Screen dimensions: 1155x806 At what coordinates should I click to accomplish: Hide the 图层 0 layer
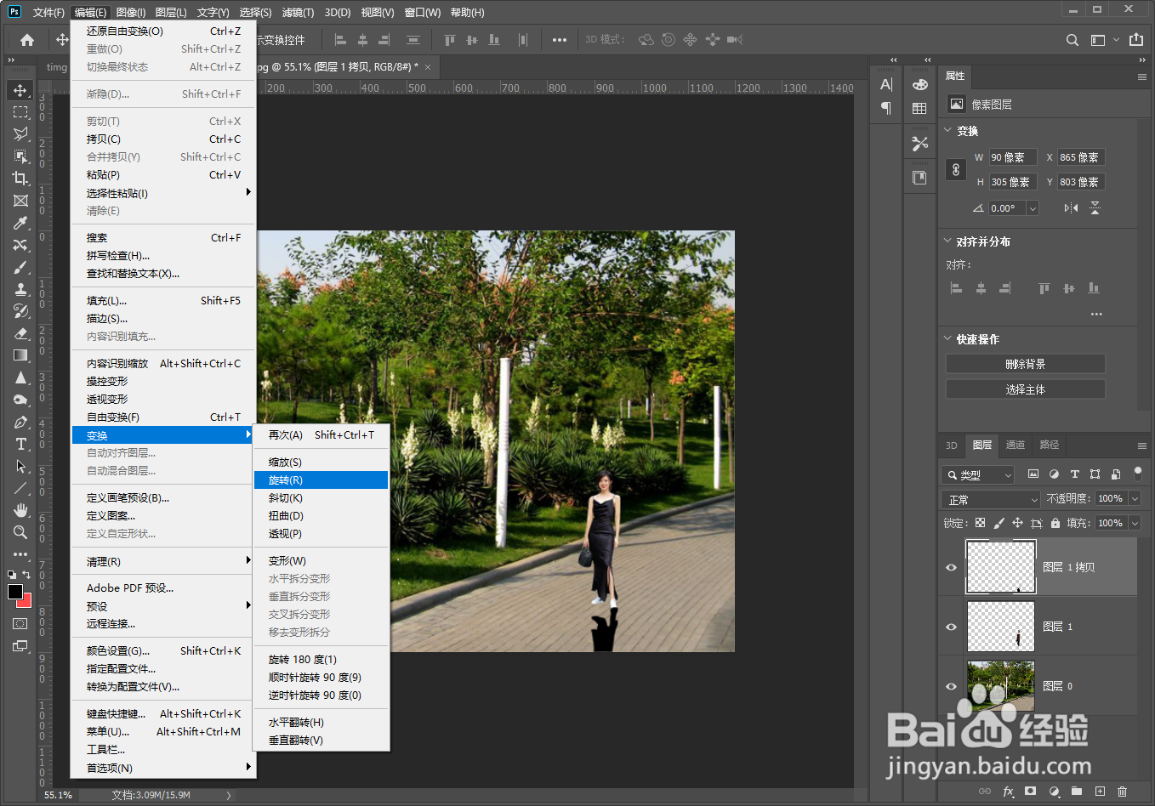click(951, 686)
